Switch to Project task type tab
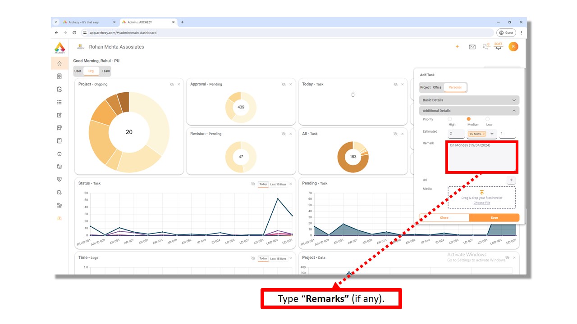 click(425, 87)
